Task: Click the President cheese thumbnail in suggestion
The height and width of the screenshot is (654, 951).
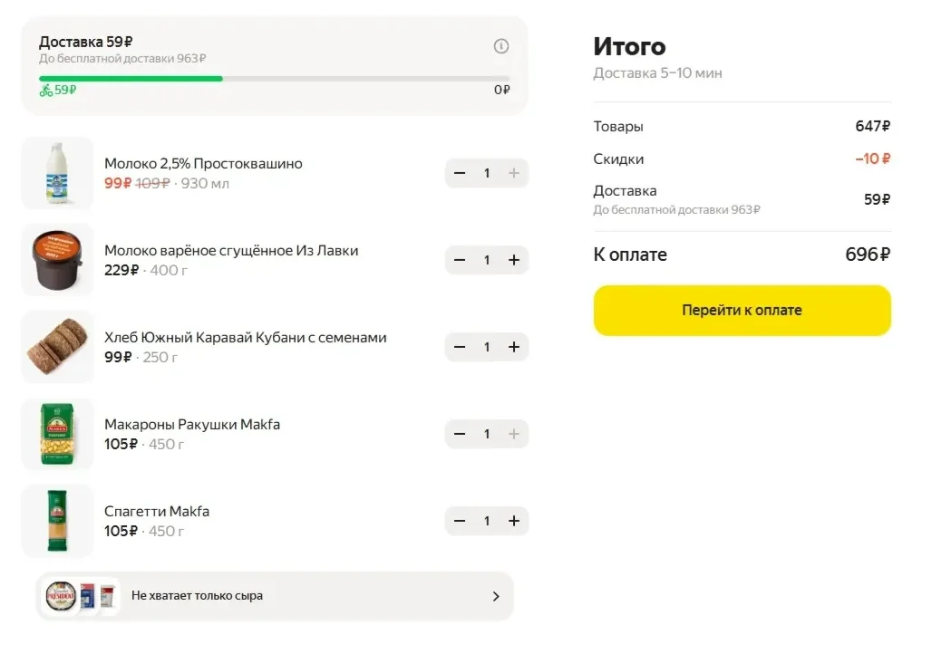Action: point(62,596)
